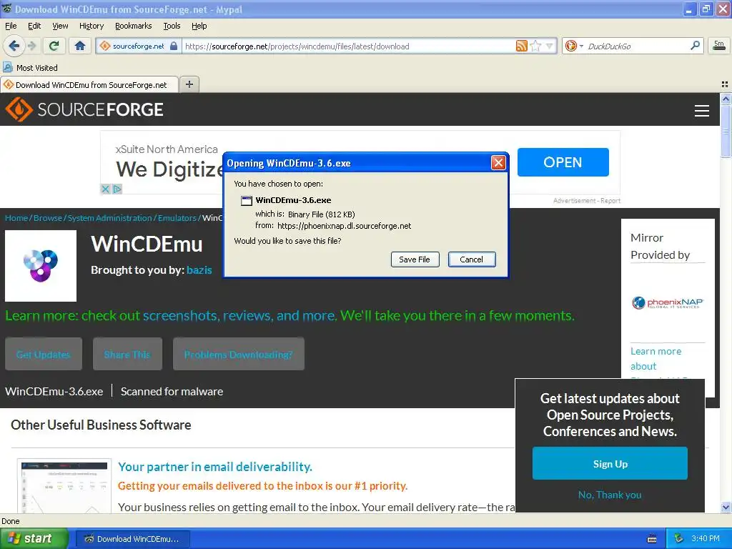Click the Mypal title bar raccoon icon
732x549 pixels.
(x=6, y=9)
